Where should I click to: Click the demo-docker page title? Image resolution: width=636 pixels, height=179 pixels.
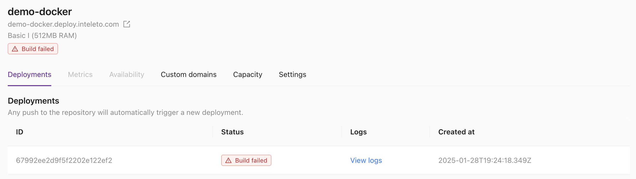click(x=40, y=12)
